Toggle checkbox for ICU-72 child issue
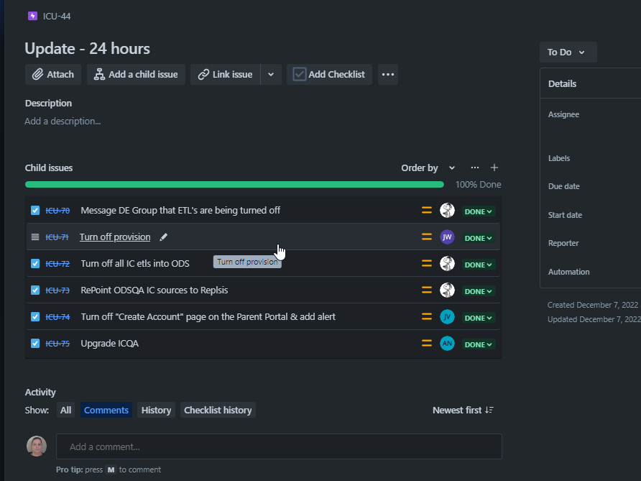The image size is (641, 481). tap(35, 263)
